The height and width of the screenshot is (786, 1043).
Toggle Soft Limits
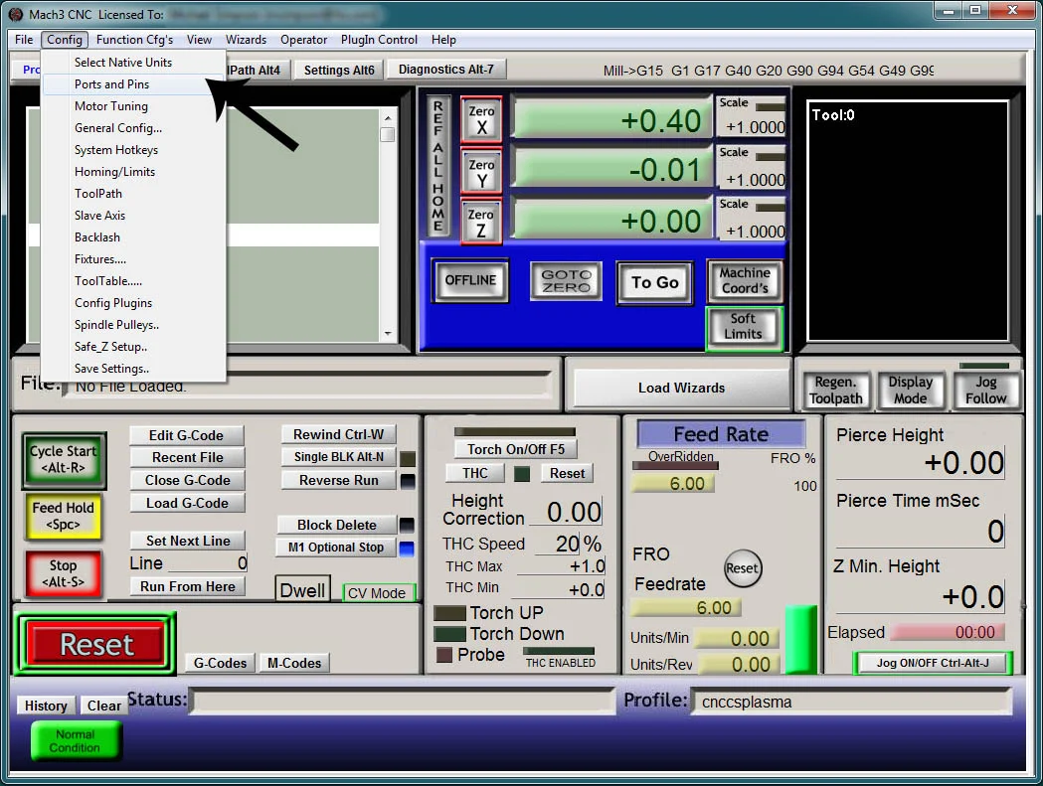point(744,327)
